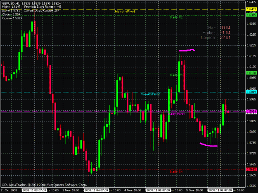The image size is (258, 193).
Task: Select the 'Broker: 21:04' clock readout
Action: click(x=216, y=33)
